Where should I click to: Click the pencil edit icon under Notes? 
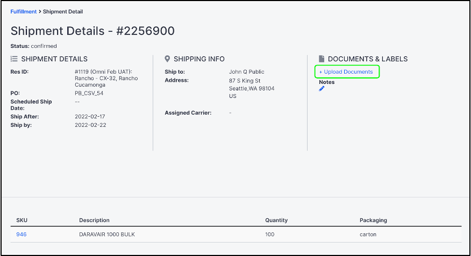click(x=322, y=89)
